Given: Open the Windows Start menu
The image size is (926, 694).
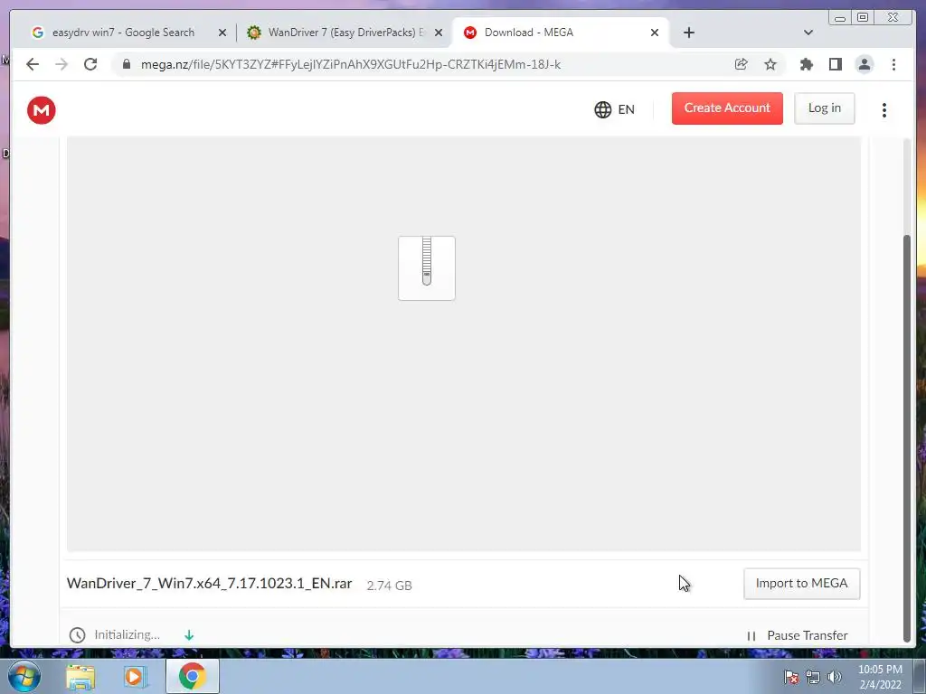Looking at the screenshot, I should (24, 676).
